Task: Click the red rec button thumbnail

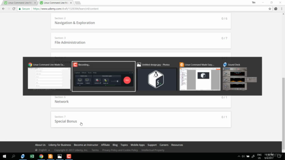Action: pyautogui.click(x=127, y=80)
